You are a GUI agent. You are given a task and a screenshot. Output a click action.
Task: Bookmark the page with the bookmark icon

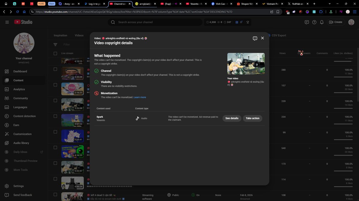tap(278, 12)
